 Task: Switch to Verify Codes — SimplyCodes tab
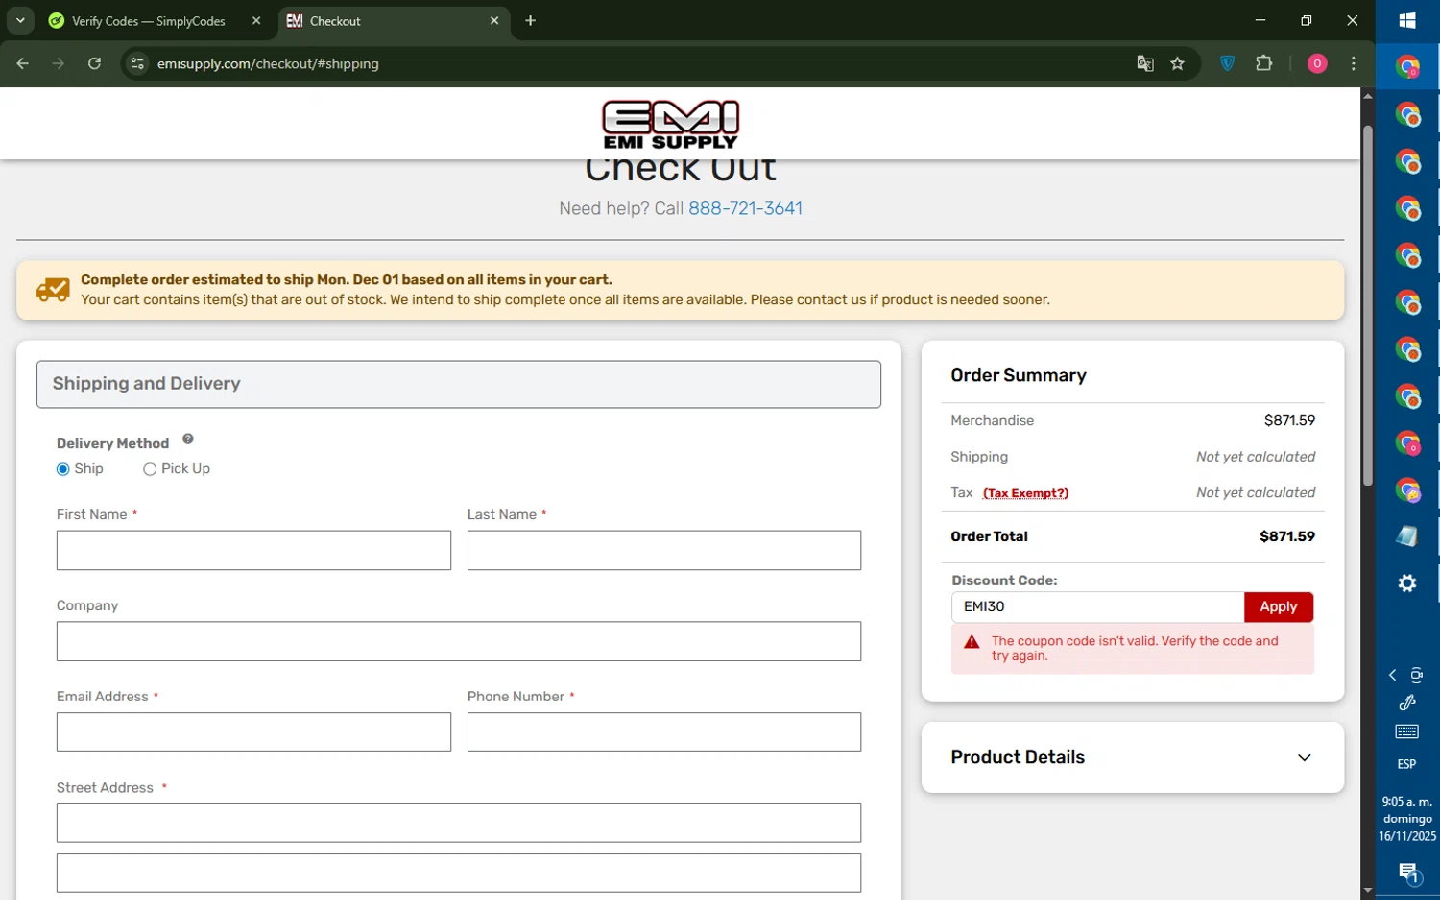tap(148, 21)
